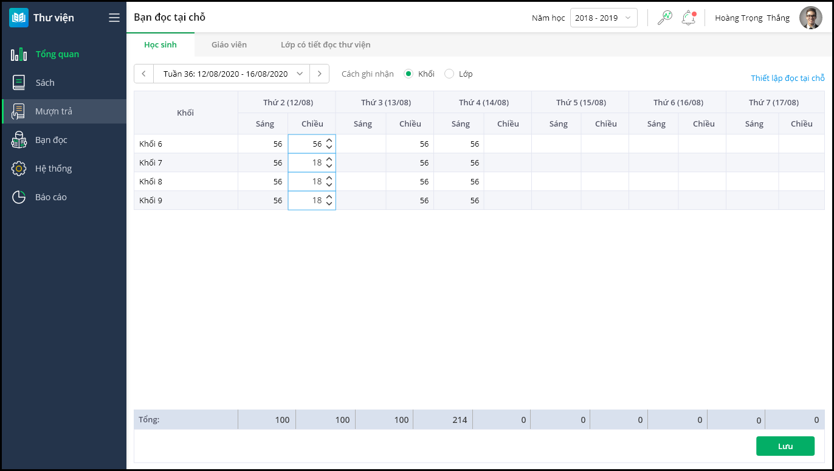Collapse sidebar with hamburger menu icon
The image size is (834, 471).
point(114,18)
